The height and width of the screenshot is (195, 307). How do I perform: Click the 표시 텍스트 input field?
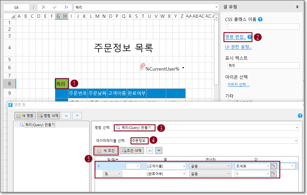pyautogui.click(x=263, y=65)
